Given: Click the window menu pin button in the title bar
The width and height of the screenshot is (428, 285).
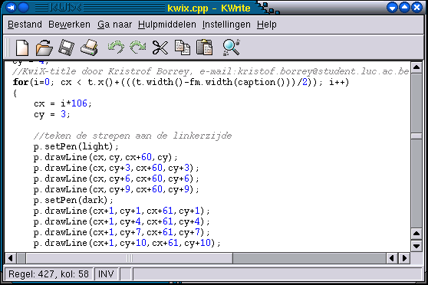Looking at the screenshot, I should click(x=11, y=8).
